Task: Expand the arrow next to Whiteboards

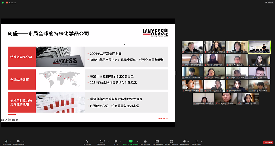Action: 201,141
